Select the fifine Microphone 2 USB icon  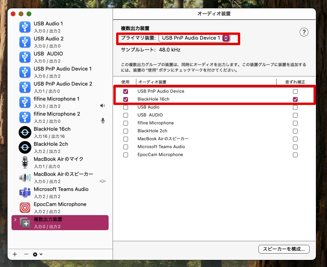(25, 117)
